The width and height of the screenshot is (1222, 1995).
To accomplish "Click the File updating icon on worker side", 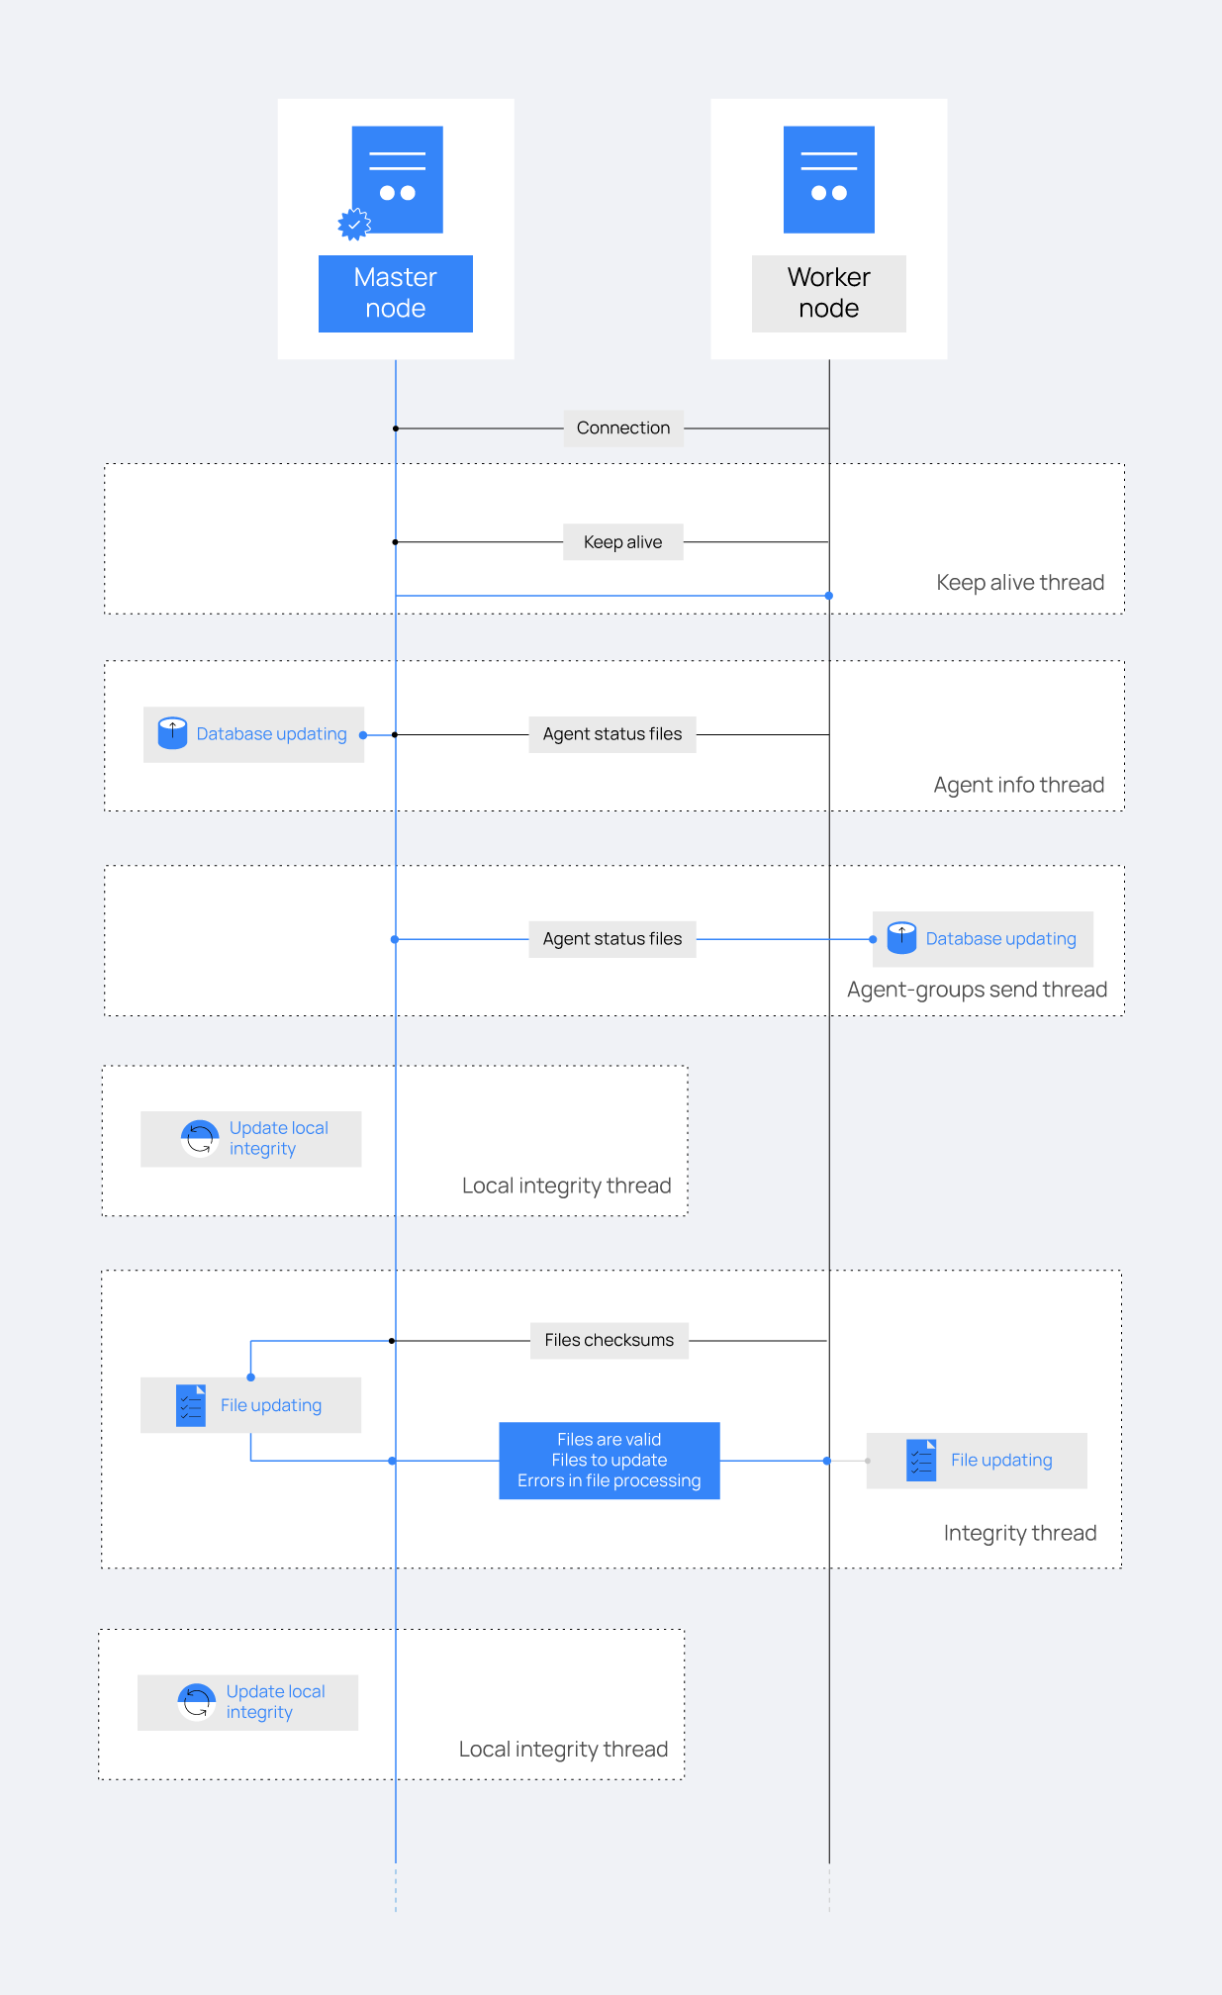I will [x=921, y=1461].
